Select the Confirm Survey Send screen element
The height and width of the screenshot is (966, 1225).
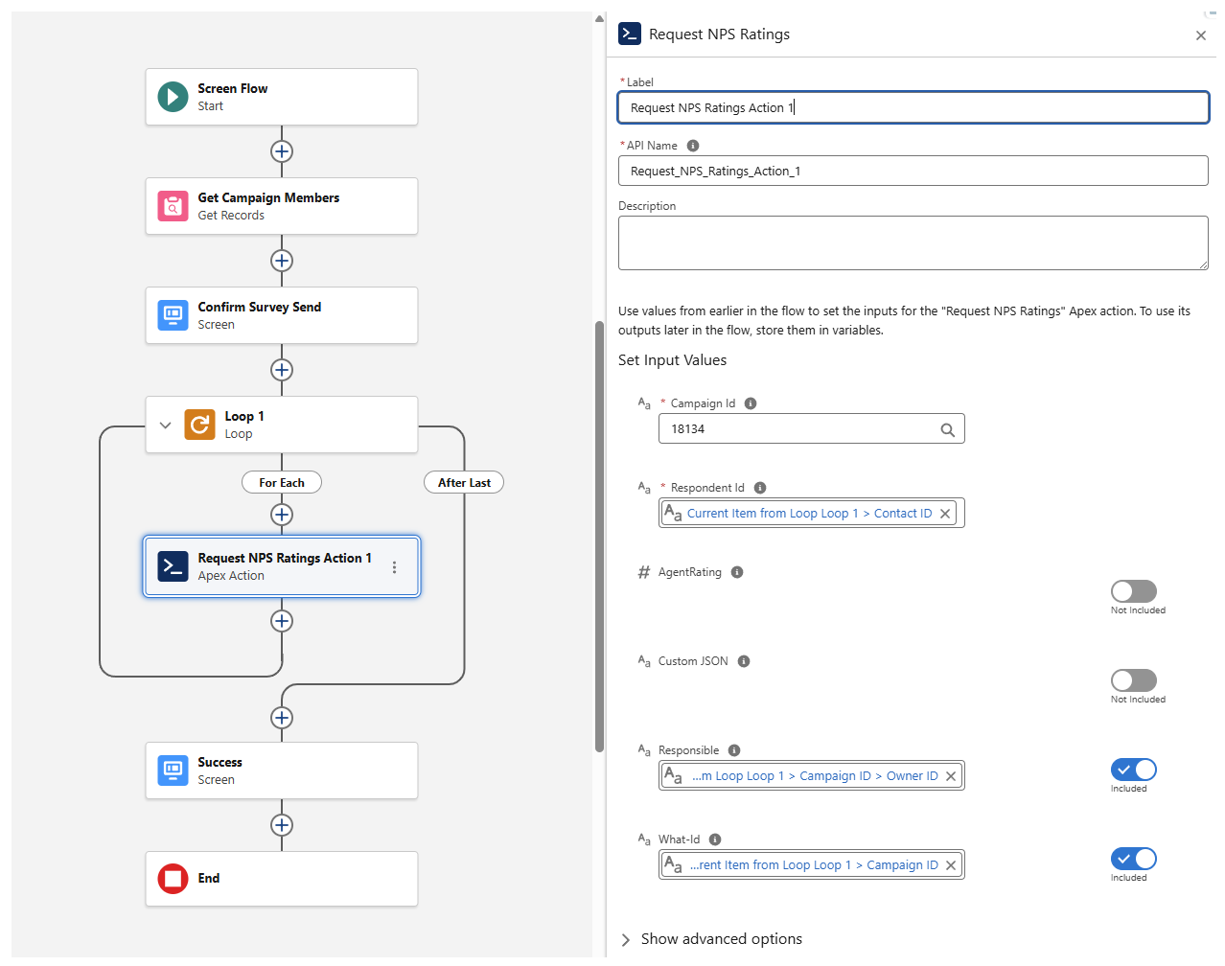click(x=281, y=315)
